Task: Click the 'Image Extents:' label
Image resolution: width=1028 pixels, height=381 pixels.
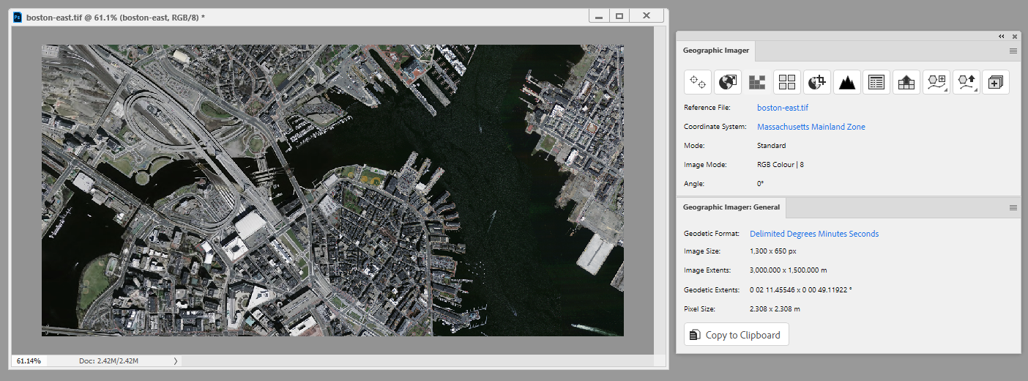Action: coord(707,271)
